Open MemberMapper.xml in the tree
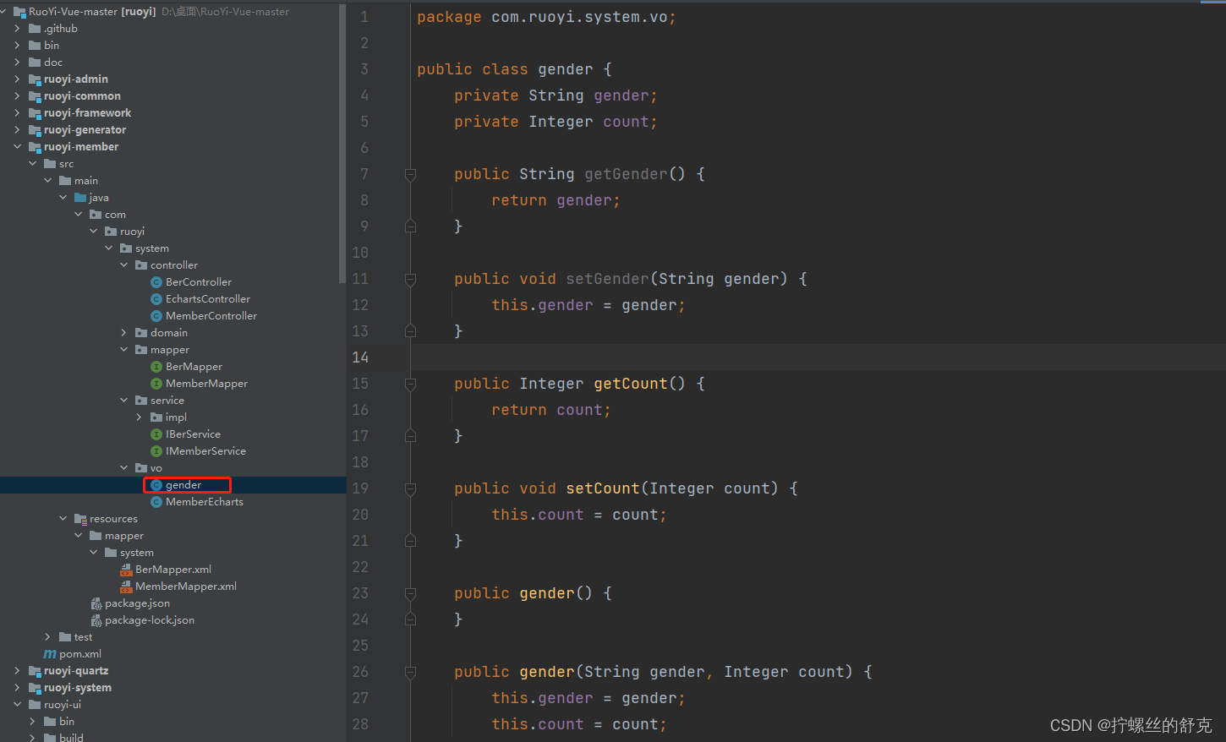The image size is (1226, 742). [x=186, y=587]
